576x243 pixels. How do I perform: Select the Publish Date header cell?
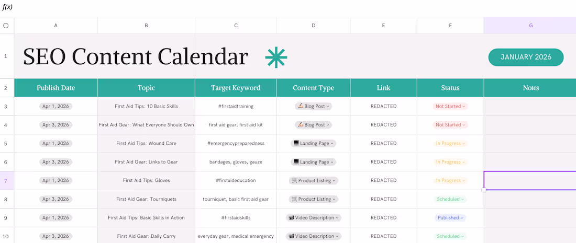tap(56, 88)
